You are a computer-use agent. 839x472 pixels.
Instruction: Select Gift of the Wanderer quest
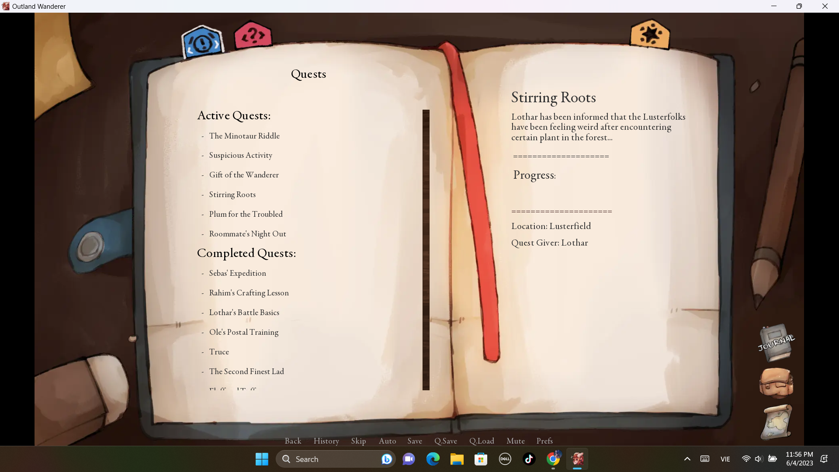pyautogui.click(x=244, y=175)
